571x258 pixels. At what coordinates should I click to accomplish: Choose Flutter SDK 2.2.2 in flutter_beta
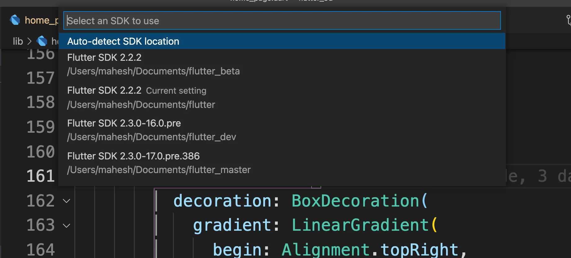(x=282, y=64)
